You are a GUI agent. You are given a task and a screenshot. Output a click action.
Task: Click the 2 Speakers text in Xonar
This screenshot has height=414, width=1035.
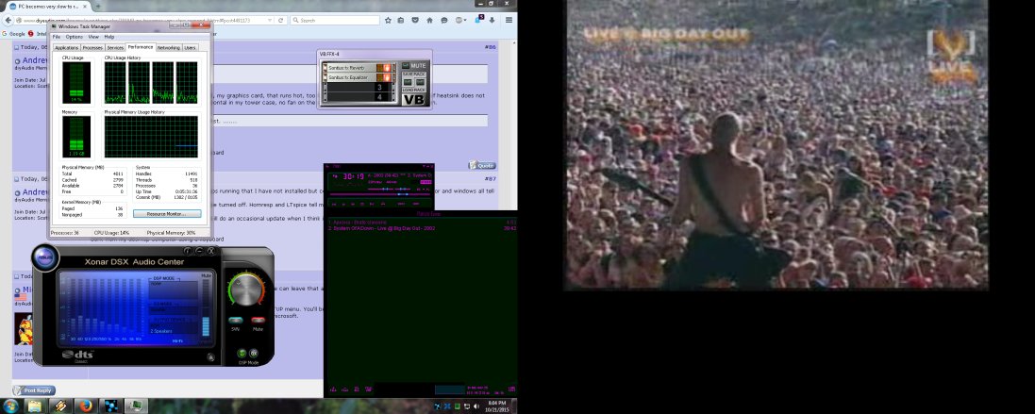point(161,331)
